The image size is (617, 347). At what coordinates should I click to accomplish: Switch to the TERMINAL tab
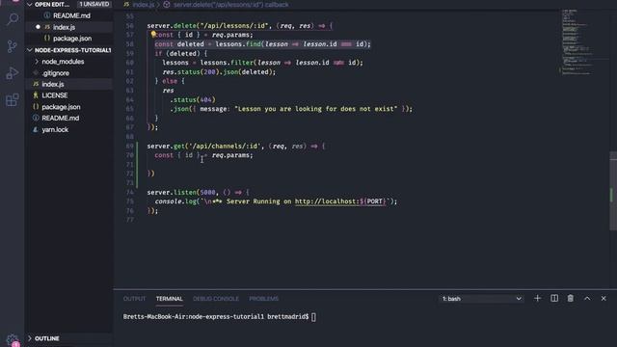click(170, 299)
